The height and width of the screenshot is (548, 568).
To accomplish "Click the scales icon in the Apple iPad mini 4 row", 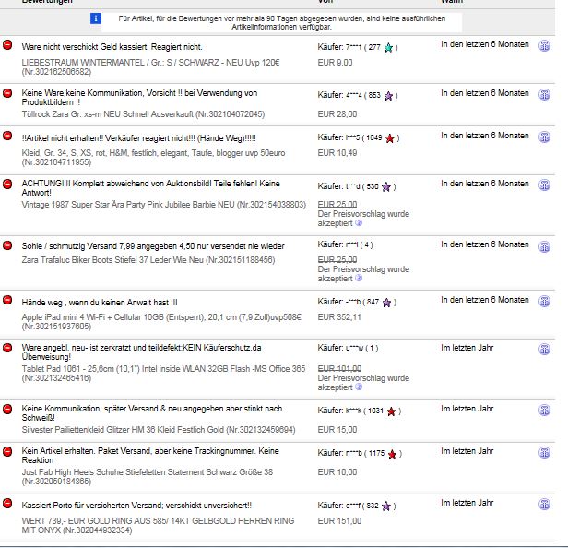I will pyautogui.click(x=544, y=301).
